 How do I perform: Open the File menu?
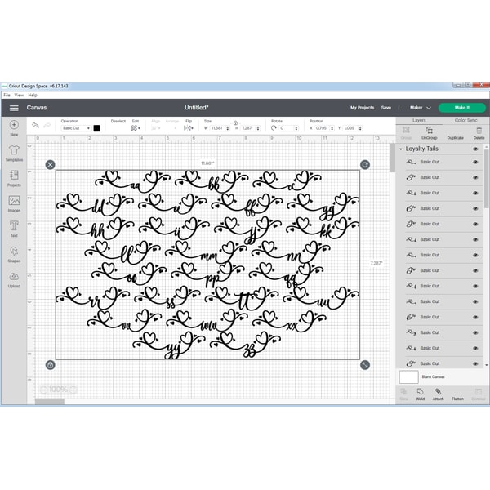pyautogui.click(x=7, y=95)
